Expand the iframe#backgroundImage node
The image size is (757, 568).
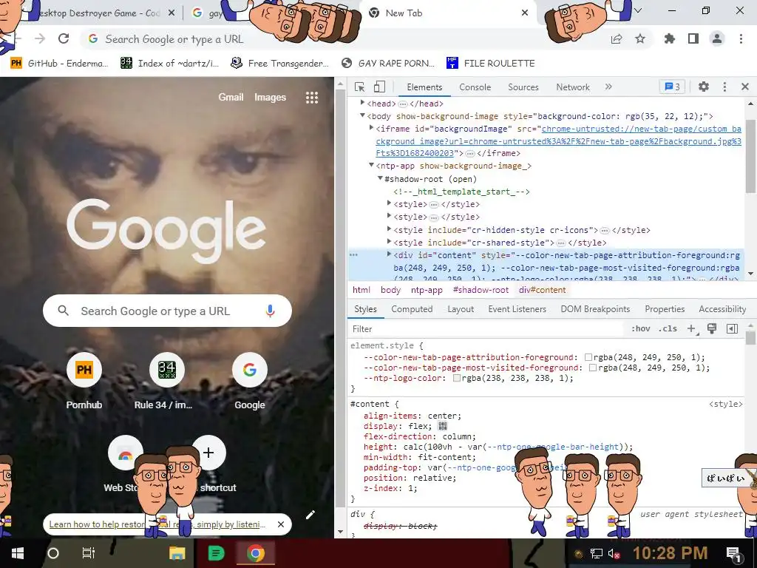[x=371, y=128]
